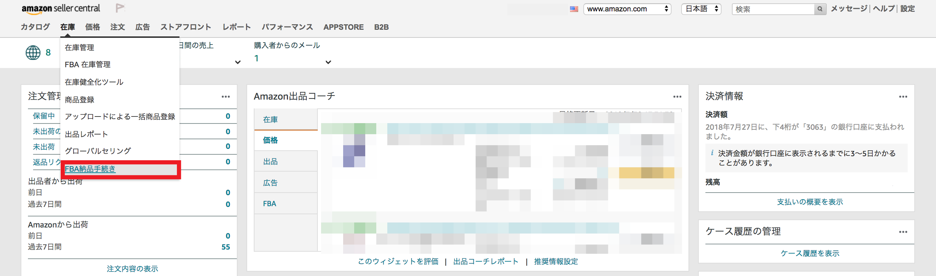Screen dimensions: 936x276
Task: Click 注文内容の表示 link
Action: tap(132, 269)
